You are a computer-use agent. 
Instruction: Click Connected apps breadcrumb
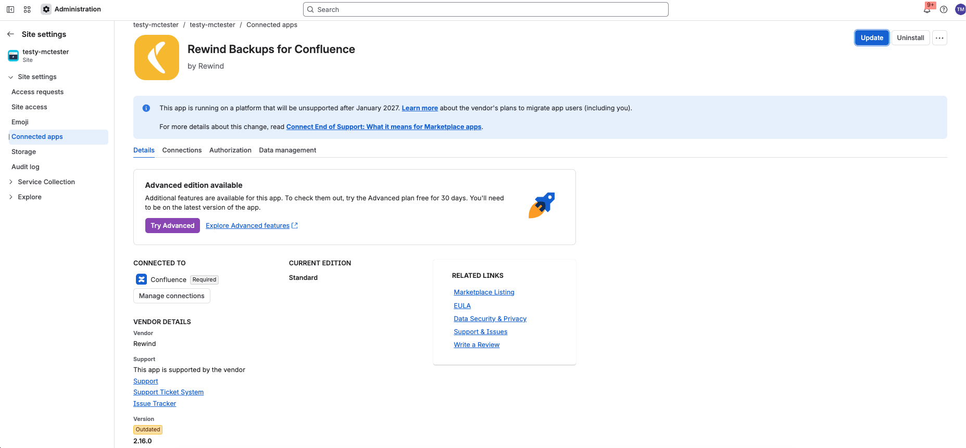click(x=272, y=25)
